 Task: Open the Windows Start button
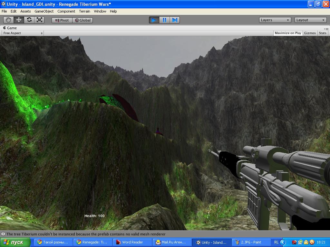coord(15,242)
